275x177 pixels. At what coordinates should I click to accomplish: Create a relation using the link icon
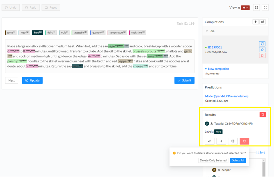tap(209, 141)
